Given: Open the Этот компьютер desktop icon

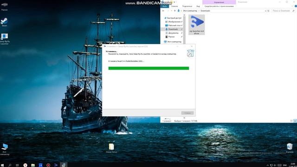Looking at the screenshot, I should 4,149.
